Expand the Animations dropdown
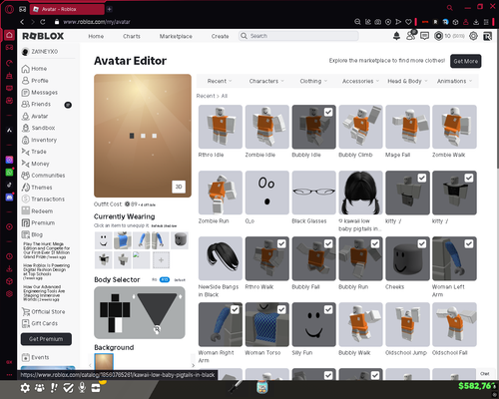499x399 pixels. pyautogui.click(x=454, y=81)
